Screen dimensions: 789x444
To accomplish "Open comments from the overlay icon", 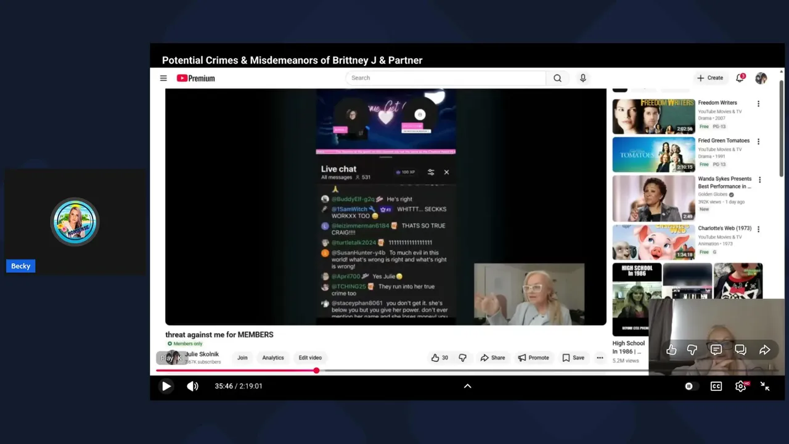I will [x=716, y=350].
